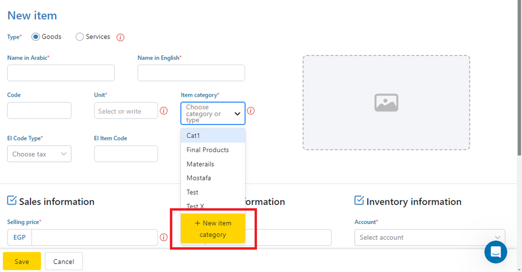Click the New item category button
Image resolution: width=522 pixels, height=272 pixels.
pyautogui.click(x=213, y=229)
